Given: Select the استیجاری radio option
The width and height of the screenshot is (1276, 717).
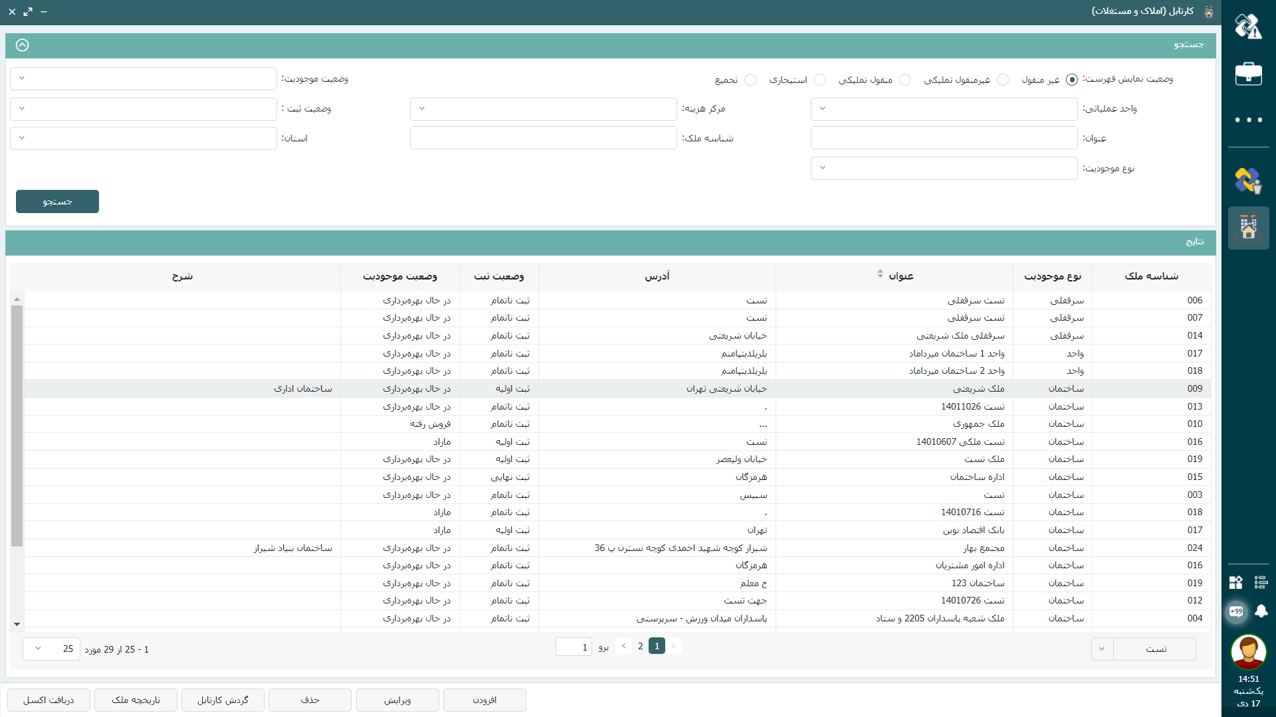Looking at the screenshot, I should (x=820, y=80).
